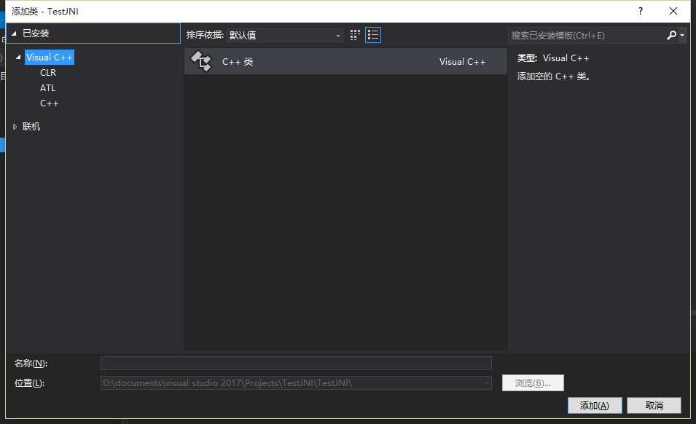
Task: Switch to list view layout icon
Action: click(373, 35)
